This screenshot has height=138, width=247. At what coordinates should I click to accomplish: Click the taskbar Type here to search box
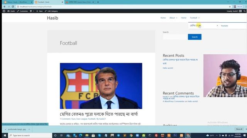[x=30, y=135]
